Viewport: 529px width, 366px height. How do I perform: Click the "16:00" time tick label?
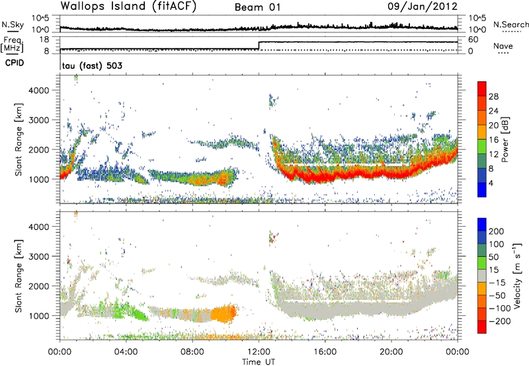point(325,352)
